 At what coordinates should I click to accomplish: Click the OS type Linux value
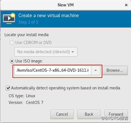[30, 96]
